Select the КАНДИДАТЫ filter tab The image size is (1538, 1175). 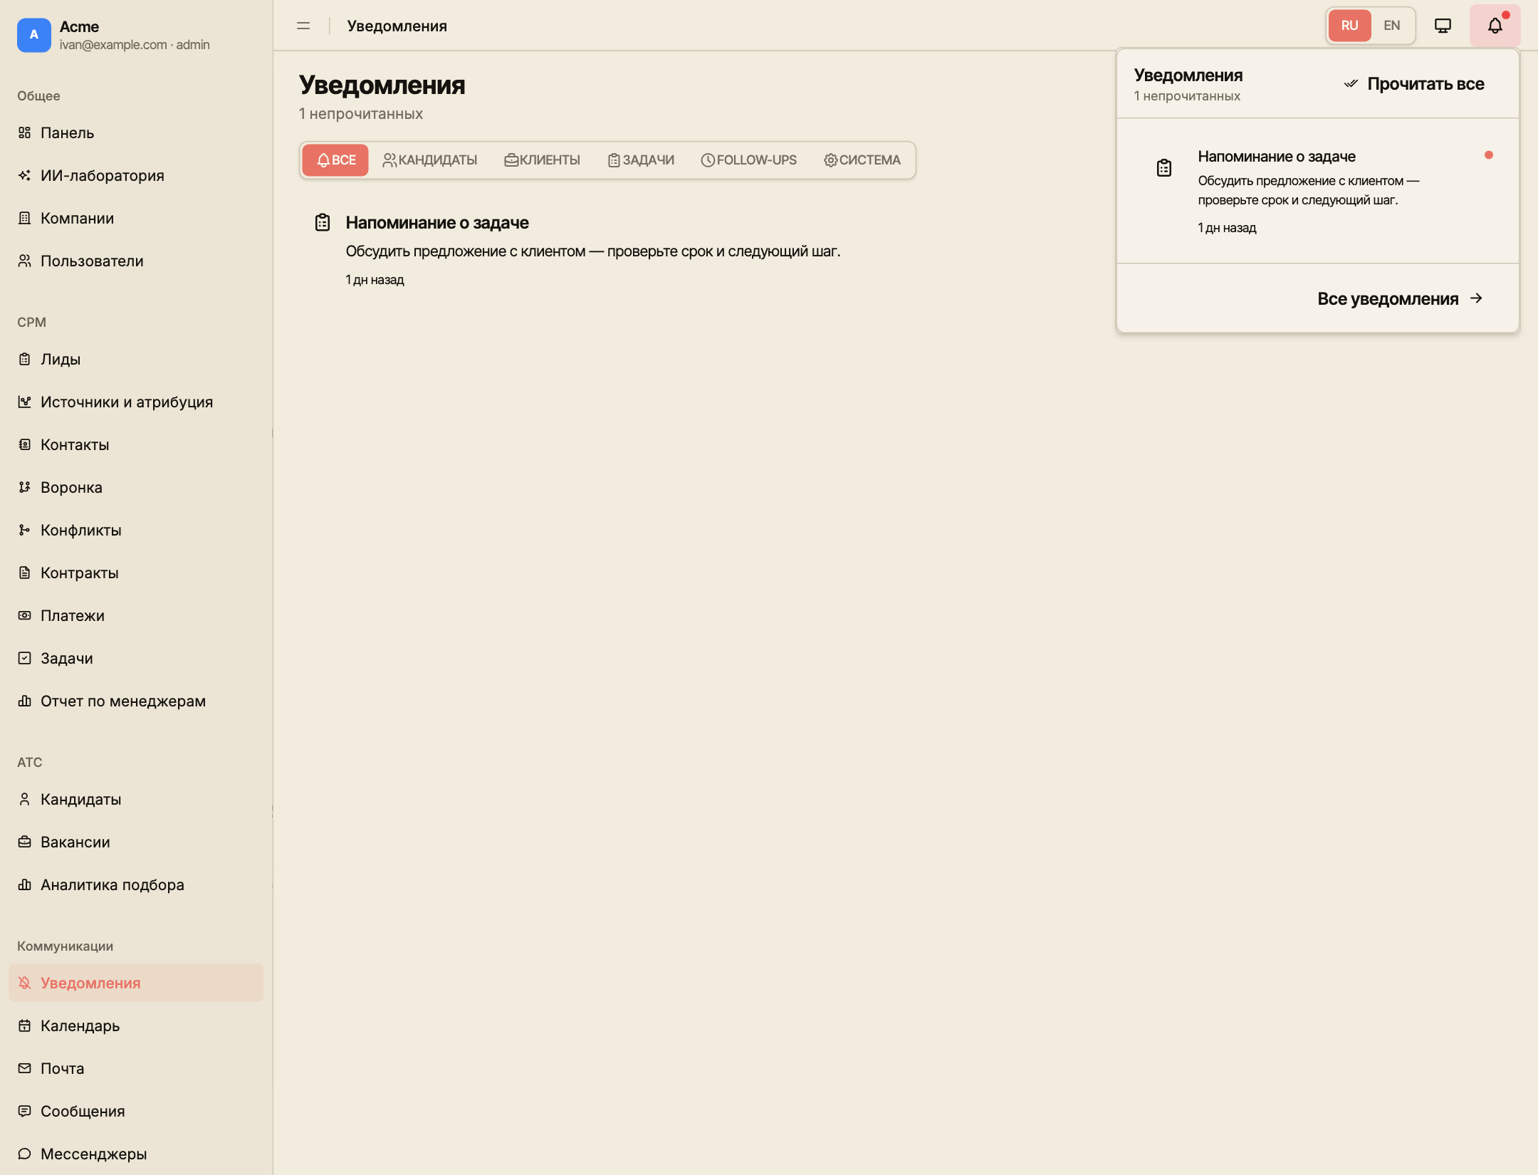pyautogui.click(x=430, y=160)
